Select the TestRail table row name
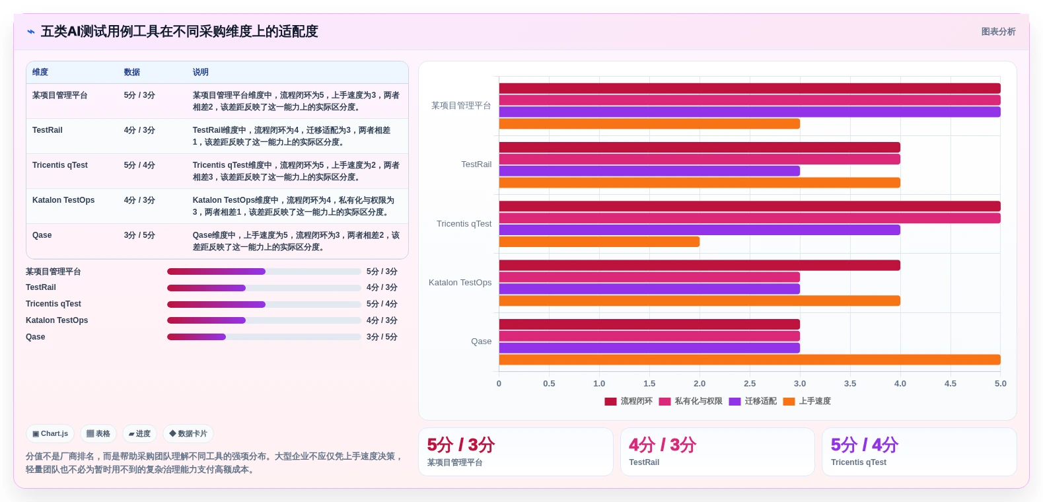The height and width of the screenshot is (502, 1043). click(x=48, y=130)
